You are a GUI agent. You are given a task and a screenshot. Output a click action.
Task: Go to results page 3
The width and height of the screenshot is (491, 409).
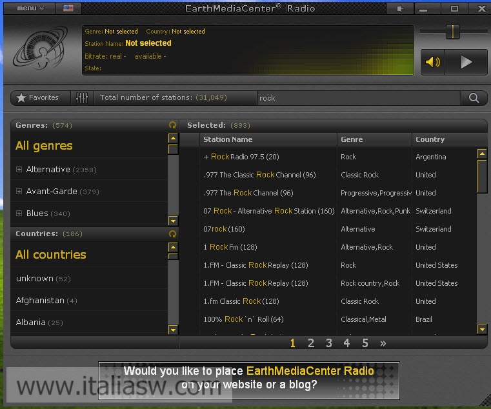329,343
